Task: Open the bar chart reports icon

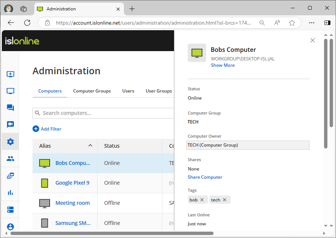Action: pyautogui.click(x=10, y=192)
